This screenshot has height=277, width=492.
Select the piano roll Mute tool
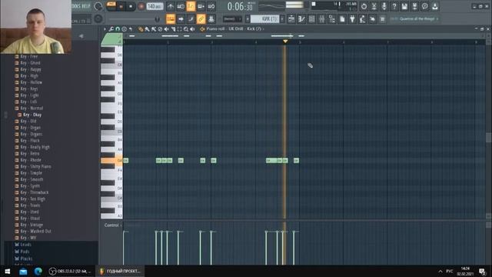pyautogui.click(x=167, y=29)
